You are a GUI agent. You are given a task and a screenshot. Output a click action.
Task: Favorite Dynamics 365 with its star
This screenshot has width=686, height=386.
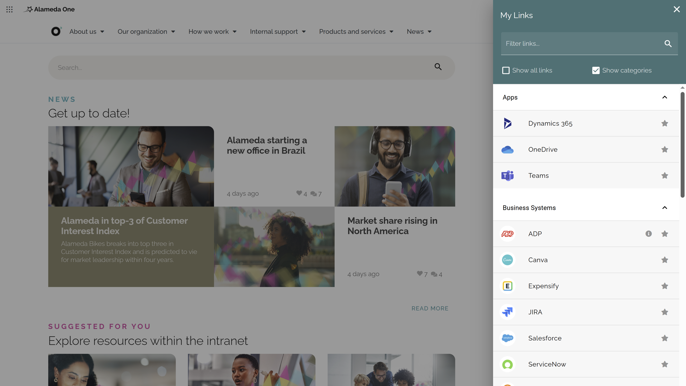(665, 123)
